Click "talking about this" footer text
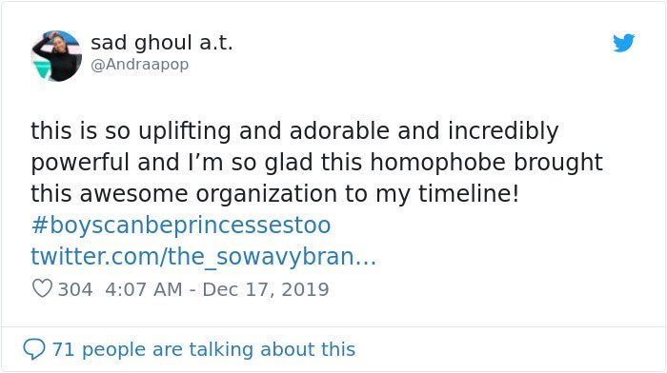667x373 pixels. (x=272, y=349)
